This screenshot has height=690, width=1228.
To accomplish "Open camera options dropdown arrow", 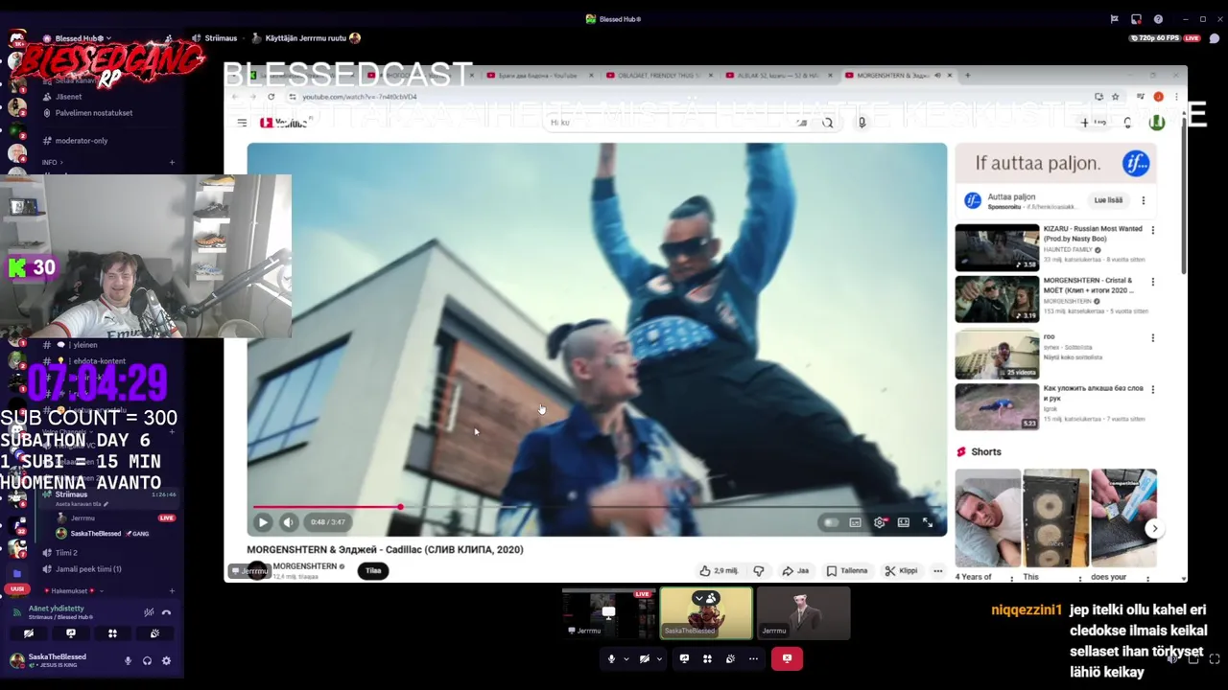I will [658, 658].
